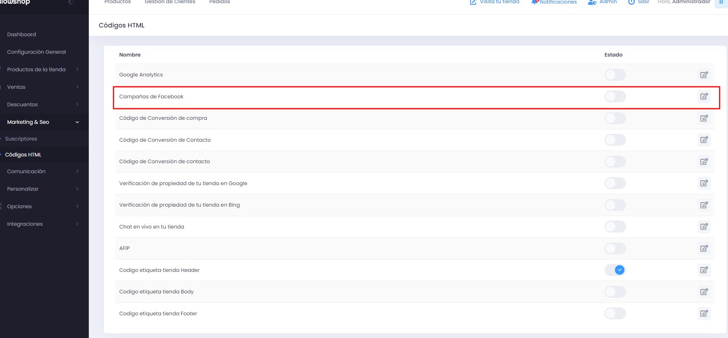The height and width of the screenshot is (338, 728).
Task: Edit the Código de Conversión de compra row
Action: [x=704, y=118]
